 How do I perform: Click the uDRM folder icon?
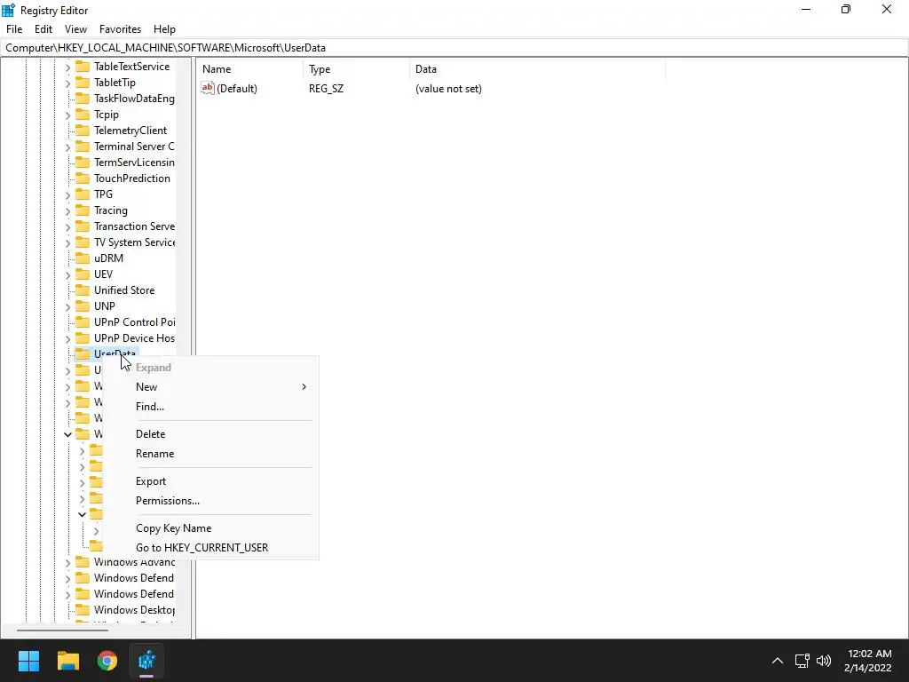pos(83,258)
